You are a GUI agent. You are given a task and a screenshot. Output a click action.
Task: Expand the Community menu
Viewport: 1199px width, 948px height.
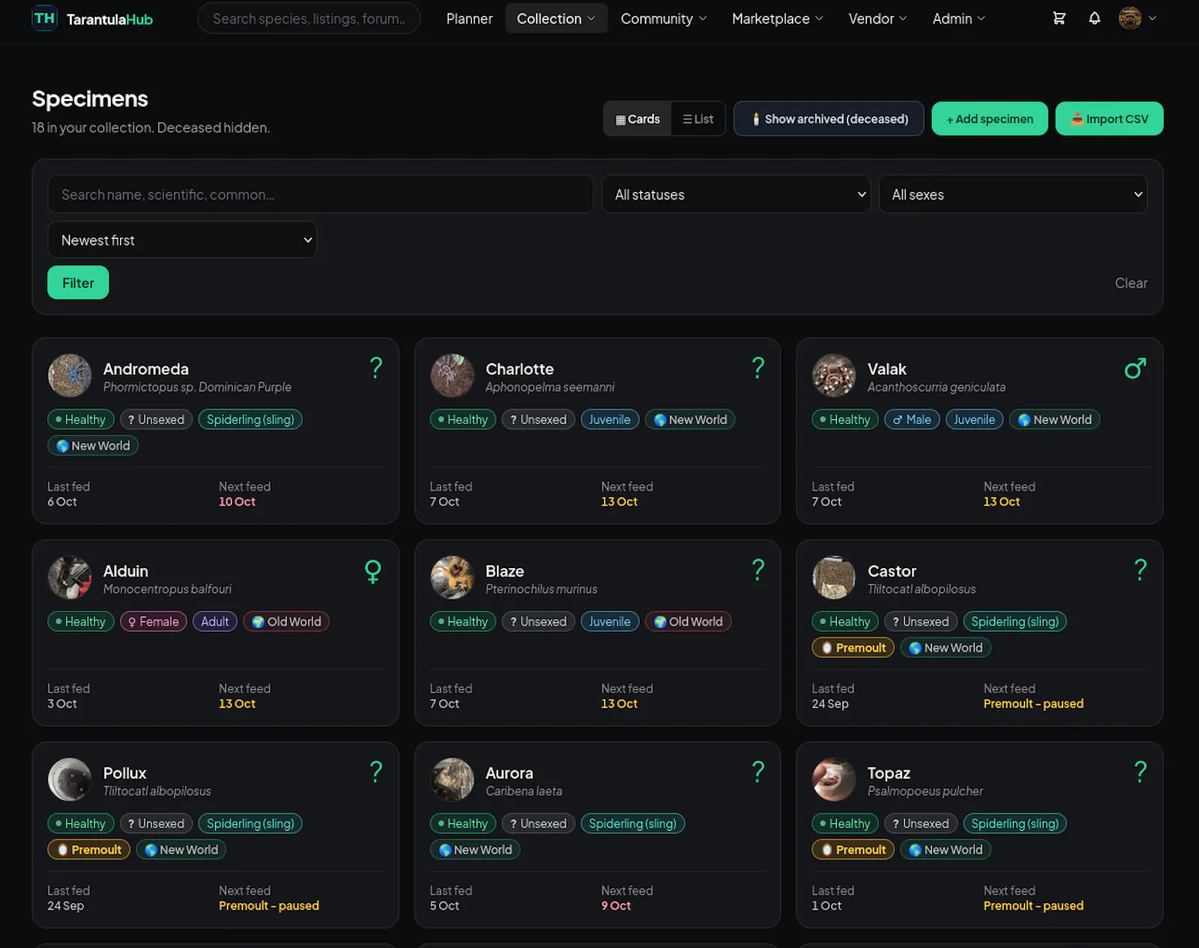(663, 19)
